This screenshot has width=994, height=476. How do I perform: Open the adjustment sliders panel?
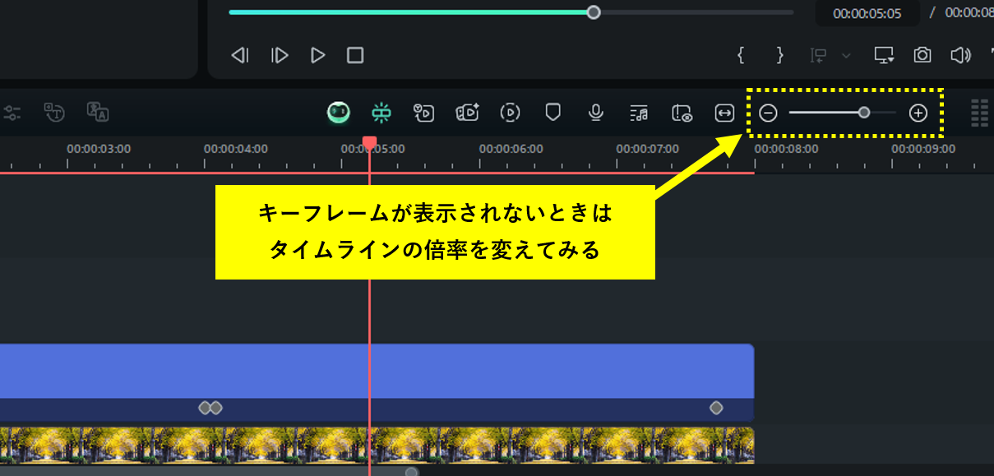click(x=13, y=113)
